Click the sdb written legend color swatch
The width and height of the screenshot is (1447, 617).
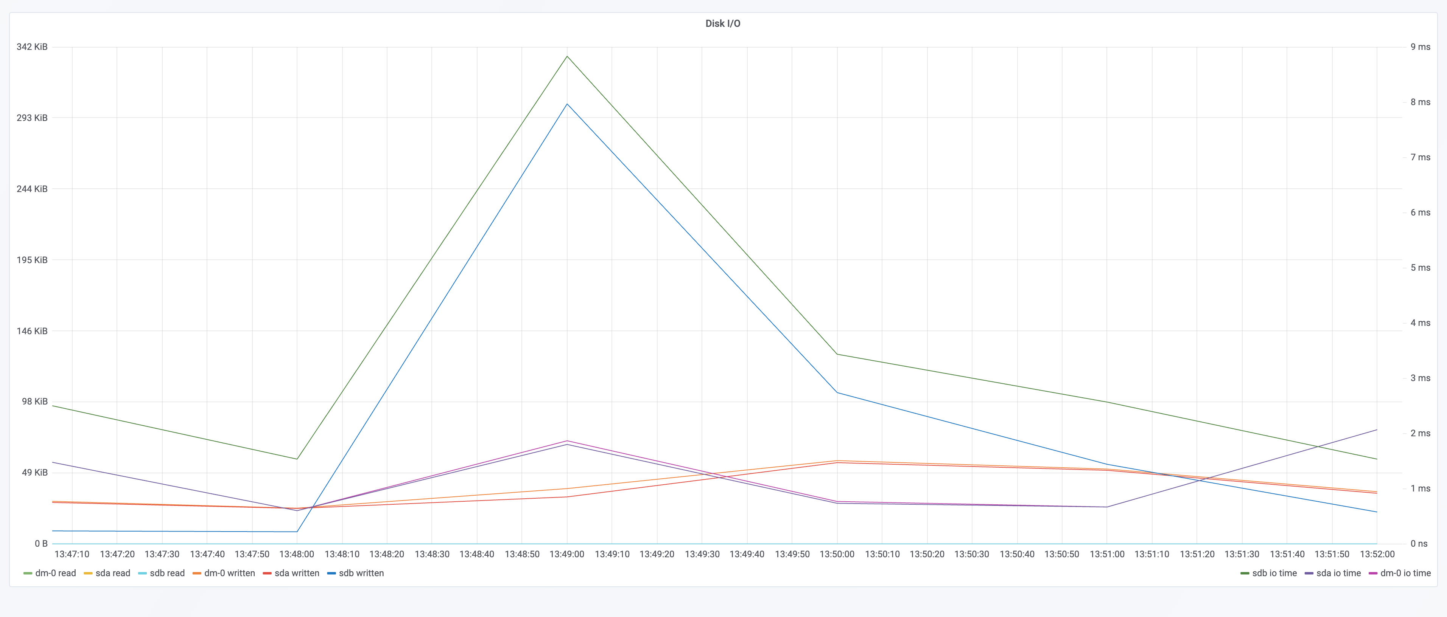(x=331, y=573)
